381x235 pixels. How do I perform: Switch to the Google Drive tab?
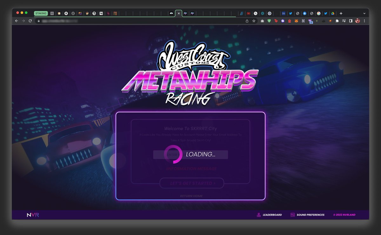click(332, 13)
